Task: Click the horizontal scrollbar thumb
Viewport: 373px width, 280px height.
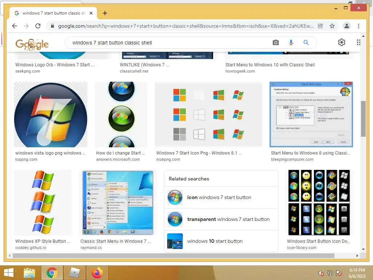Action: 173,256
